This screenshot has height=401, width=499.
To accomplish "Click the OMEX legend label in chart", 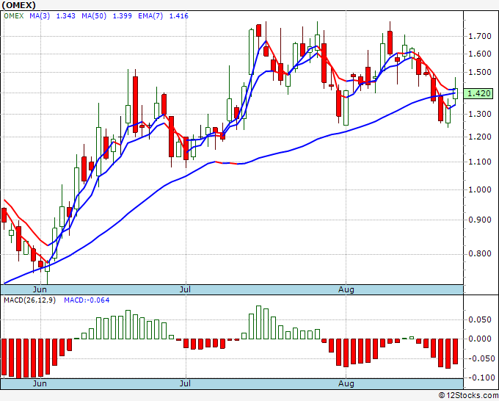I will [14, 16].
